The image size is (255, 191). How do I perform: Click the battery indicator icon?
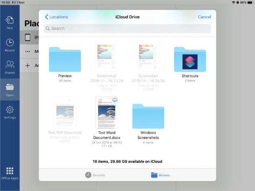point(250,2)
